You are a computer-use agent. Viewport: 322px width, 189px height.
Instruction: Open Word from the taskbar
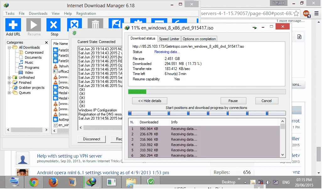[72, 182]
